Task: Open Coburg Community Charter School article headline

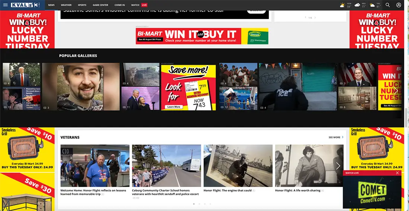Action: click(x=165, y=192)
